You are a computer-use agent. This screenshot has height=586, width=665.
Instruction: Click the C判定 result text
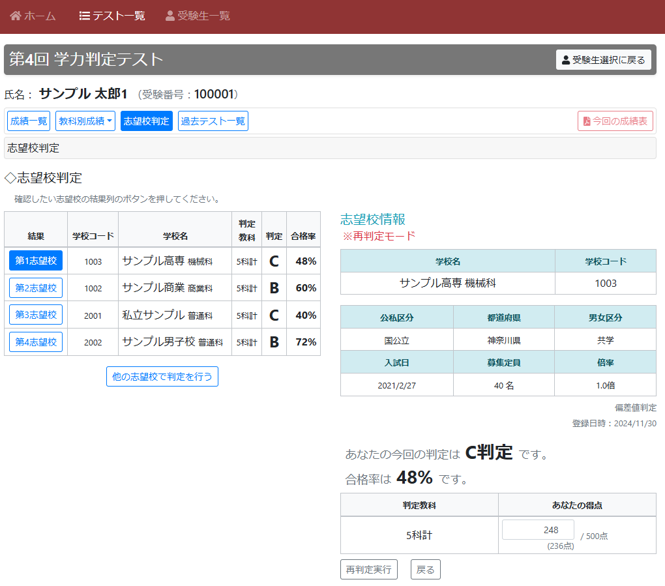click(489, 452)
